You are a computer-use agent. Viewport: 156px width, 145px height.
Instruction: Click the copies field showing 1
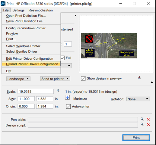point(68,44)
